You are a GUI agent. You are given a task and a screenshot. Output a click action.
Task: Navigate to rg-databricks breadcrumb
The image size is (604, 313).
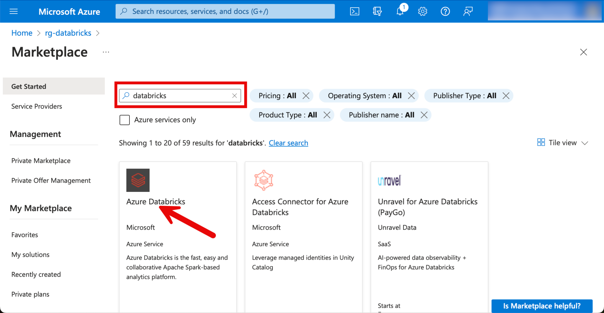[68, 33]
